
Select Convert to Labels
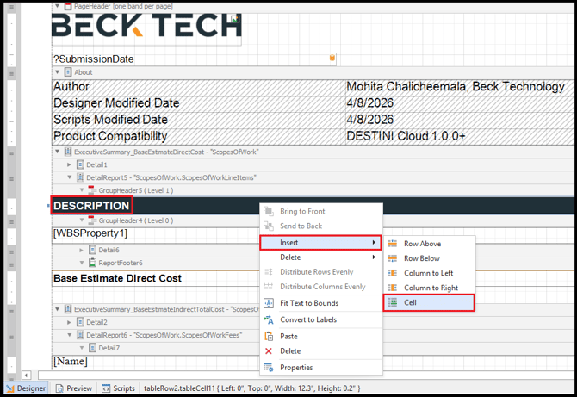click(320, 319)
